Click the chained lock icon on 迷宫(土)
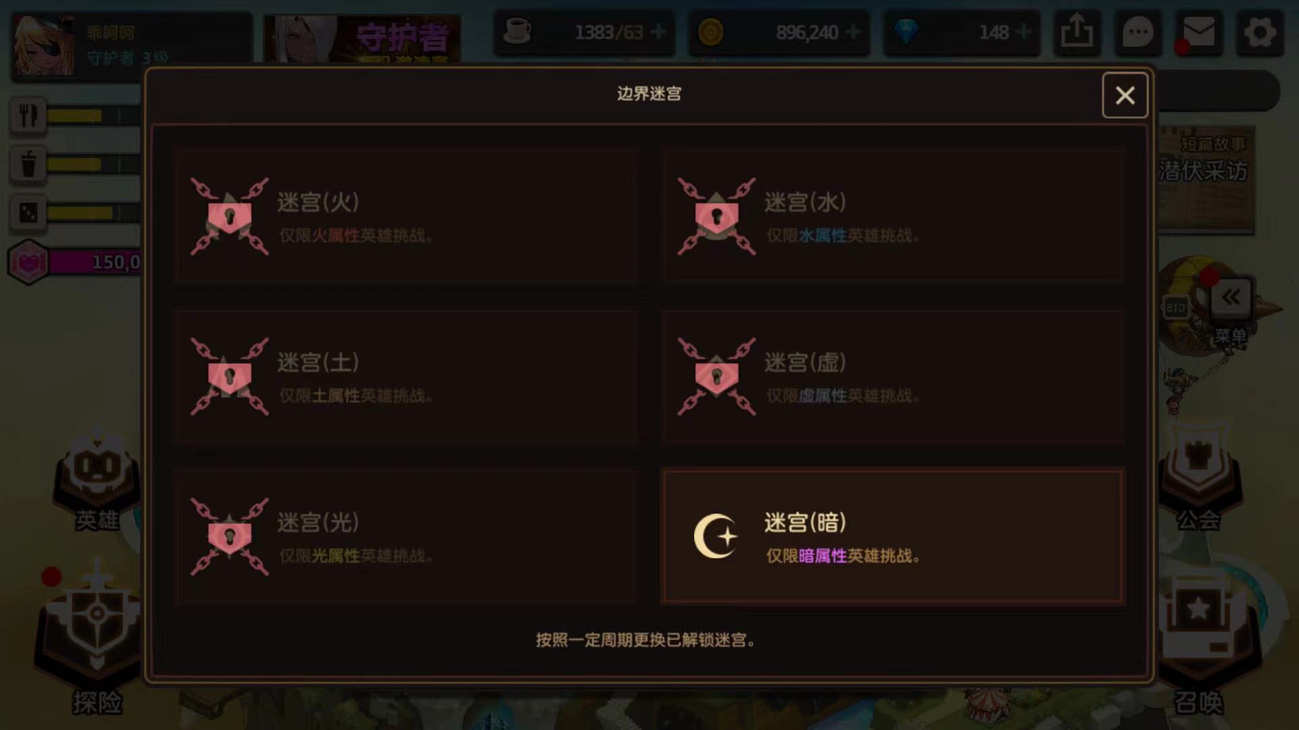 tap(229, 376)
